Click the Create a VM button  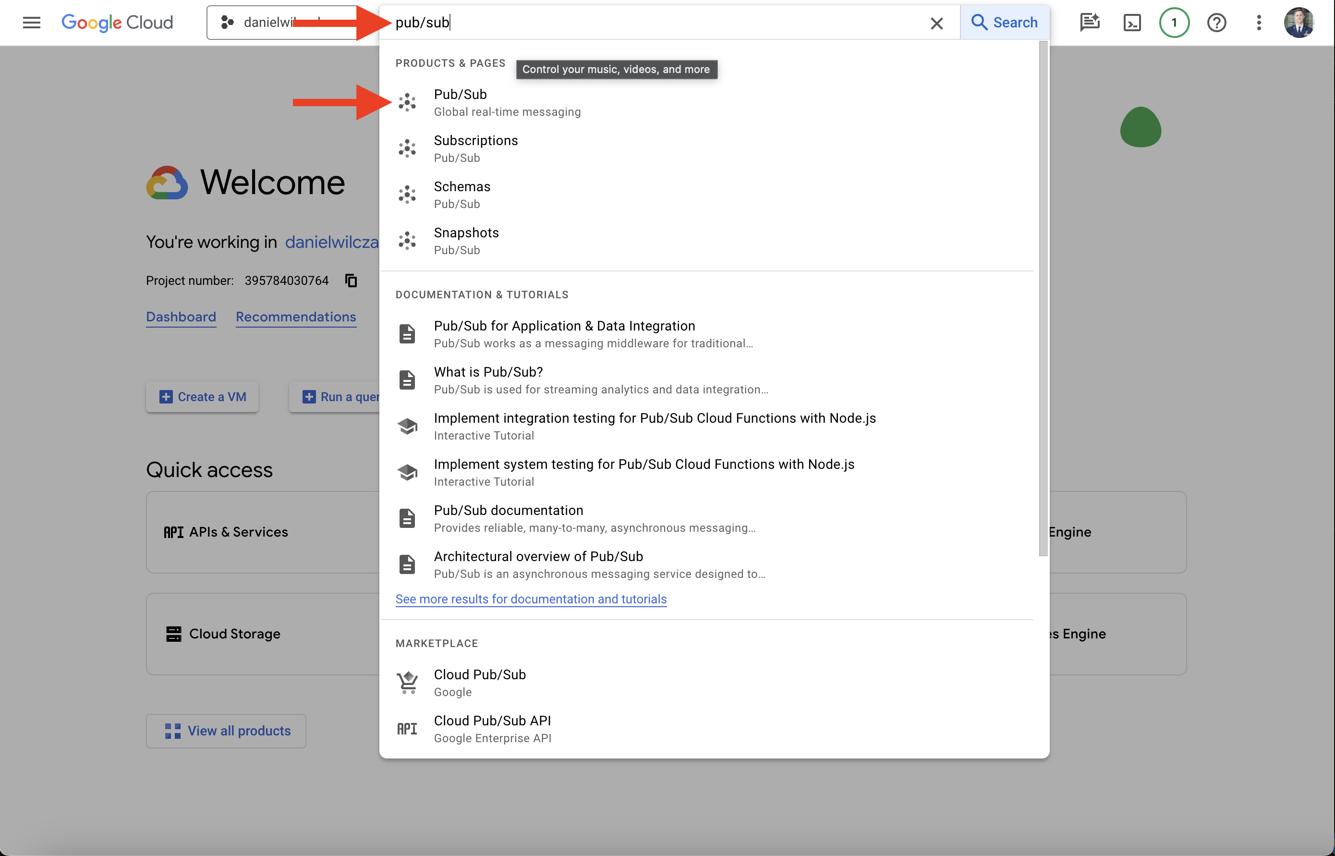pos(202,397)
